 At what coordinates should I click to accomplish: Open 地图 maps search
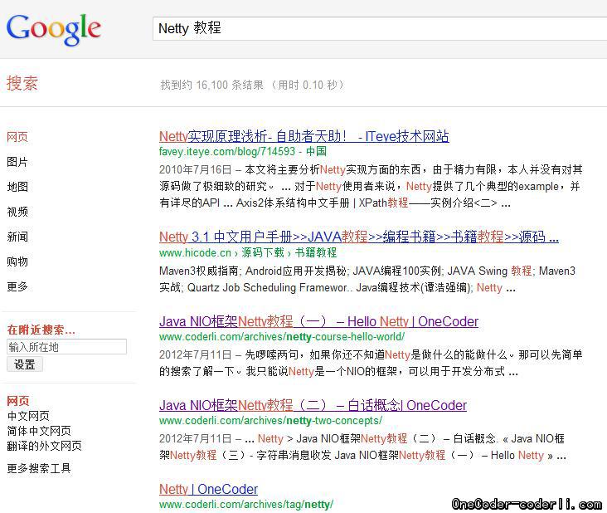[17, 187]
